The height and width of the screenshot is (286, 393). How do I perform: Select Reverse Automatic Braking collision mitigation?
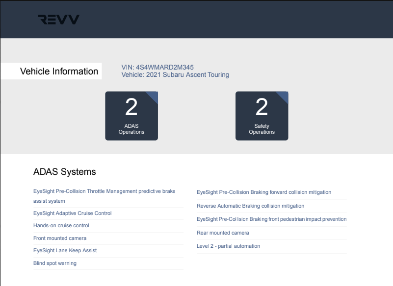pos(250,206)
